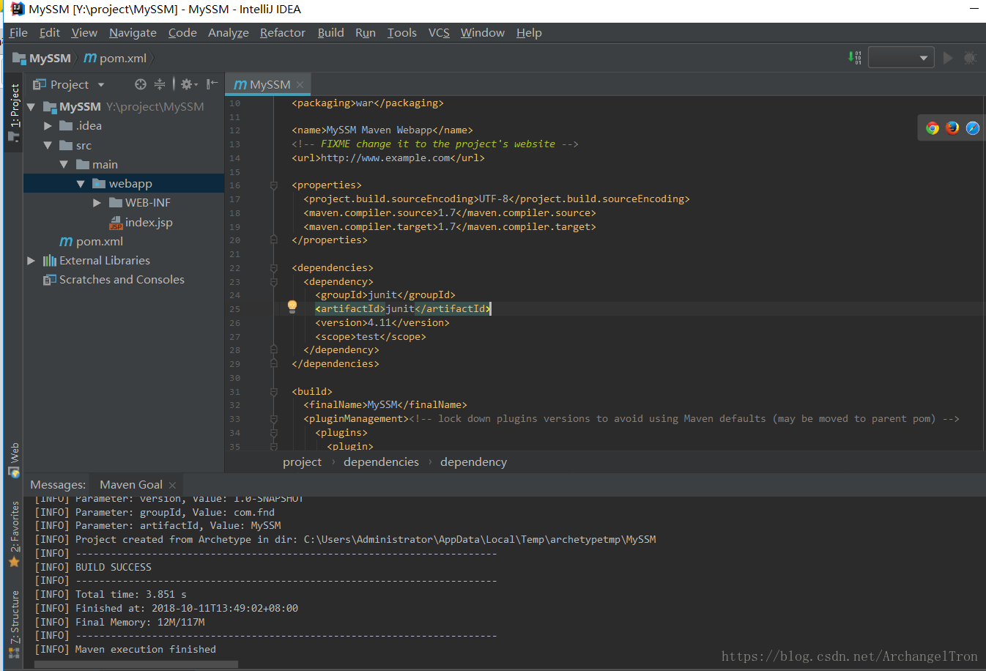This screenshot has width=986, height=671.
Task: Click the 'Total time: 3.851 s' log line
Action: (131, 594)
